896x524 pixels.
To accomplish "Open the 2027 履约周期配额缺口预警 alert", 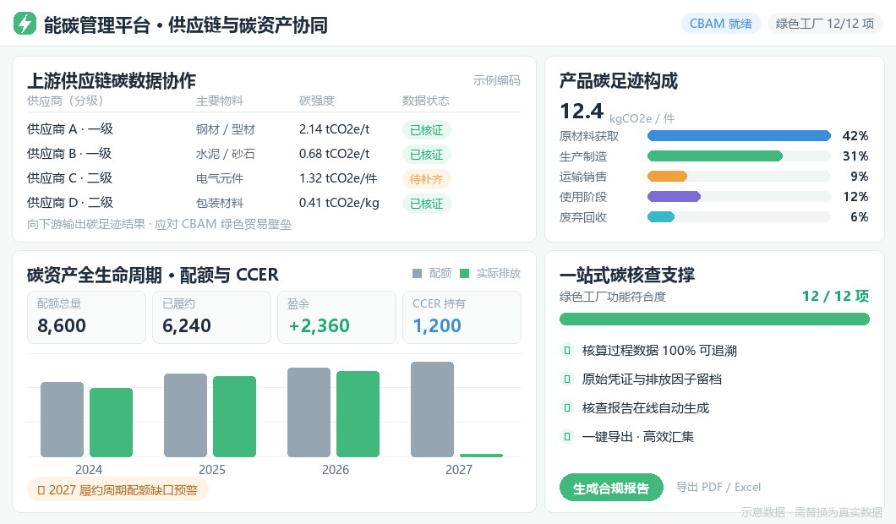I will click(117, 489).
